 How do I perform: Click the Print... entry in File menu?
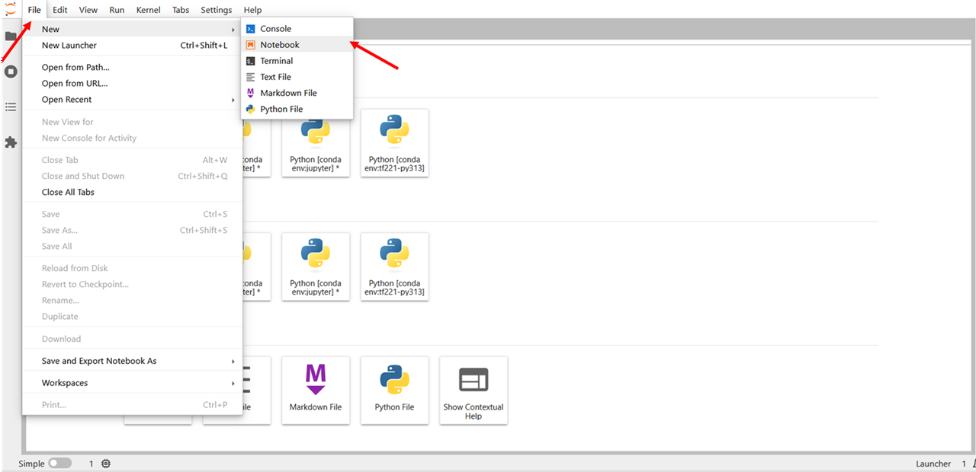tap(133, 405)
